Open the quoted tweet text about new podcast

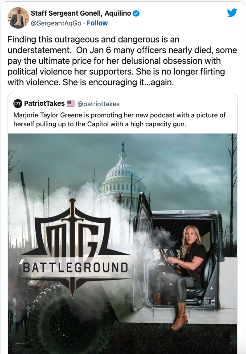pyautogui.click(x=119, y=120)
